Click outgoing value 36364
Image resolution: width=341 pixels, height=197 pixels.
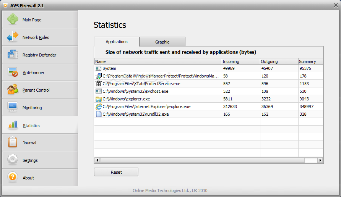[x=267, y=107]
